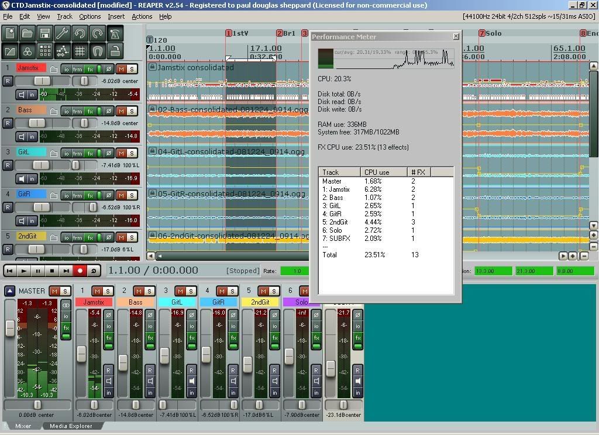The image size is (599, 435).
Task: Toggle the grid lines toolbar icon
Action: pyautogui.click(x=80, y=51)
